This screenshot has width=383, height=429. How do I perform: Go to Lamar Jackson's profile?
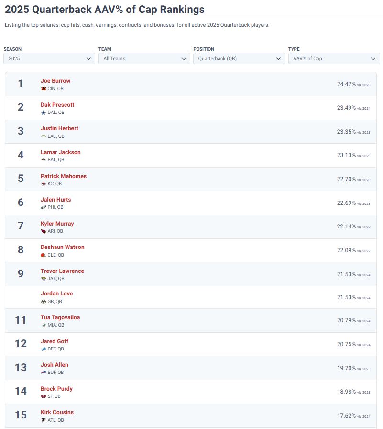[x=61, y=152]
